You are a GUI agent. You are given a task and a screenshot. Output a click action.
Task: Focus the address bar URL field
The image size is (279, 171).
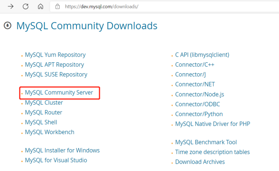[164, 6]
